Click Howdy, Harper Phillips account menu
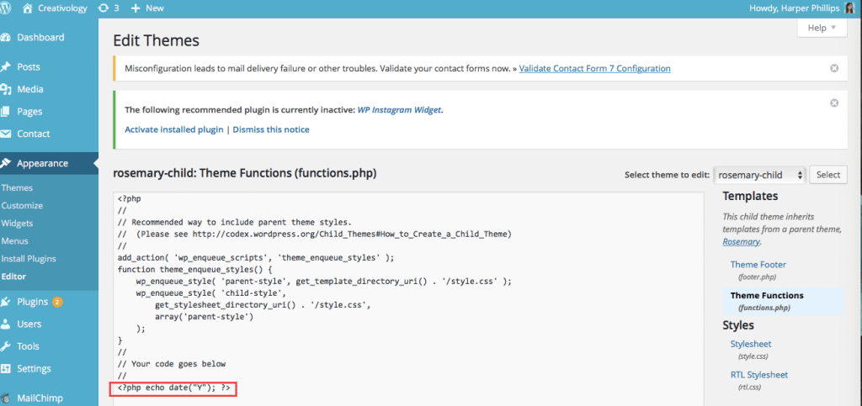The height and width of the screenshot is (406, 862). point(794,8)
